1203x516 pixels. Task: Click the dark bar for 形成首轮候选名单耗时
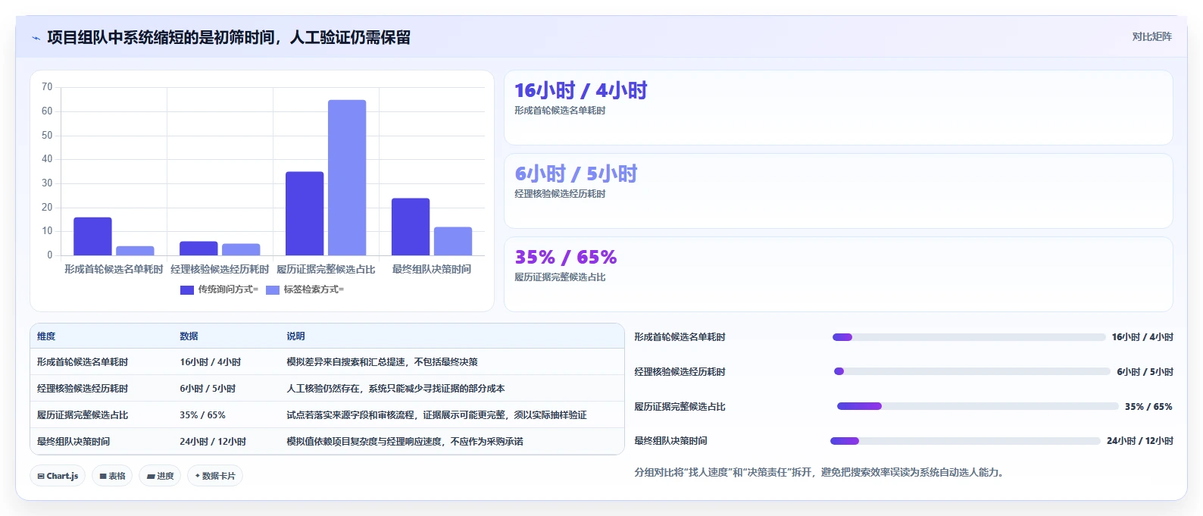pos(92,236)
